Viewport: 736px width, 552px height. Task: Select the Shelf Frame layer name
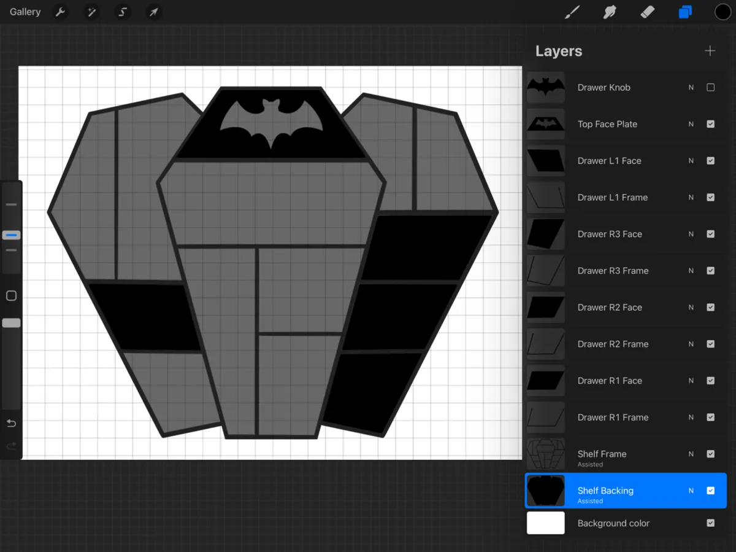602,454
